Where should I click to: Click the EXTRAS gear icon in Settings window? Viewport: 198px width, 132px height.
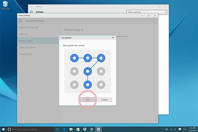31,12
